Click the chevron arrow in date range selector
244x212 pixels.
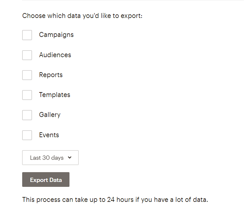tap(70, 157)
